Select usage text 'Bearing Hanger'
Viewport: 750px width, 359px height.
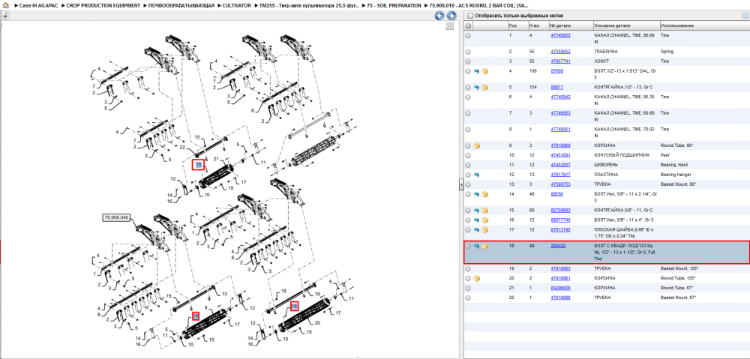[676, 175]
